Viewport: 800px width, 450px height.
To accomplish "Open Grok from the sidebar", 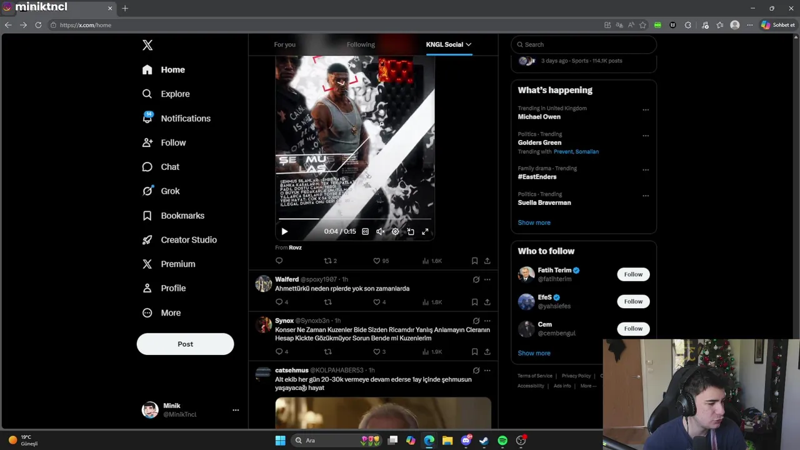I will pos(161,191).
